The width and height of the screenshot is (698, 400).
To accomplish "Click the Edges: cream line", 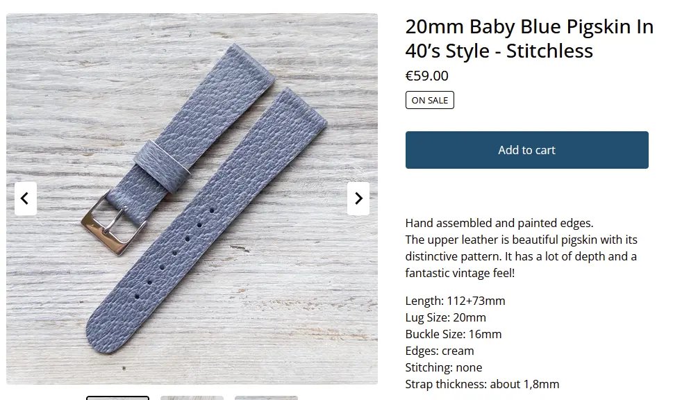I will (440, 351).
